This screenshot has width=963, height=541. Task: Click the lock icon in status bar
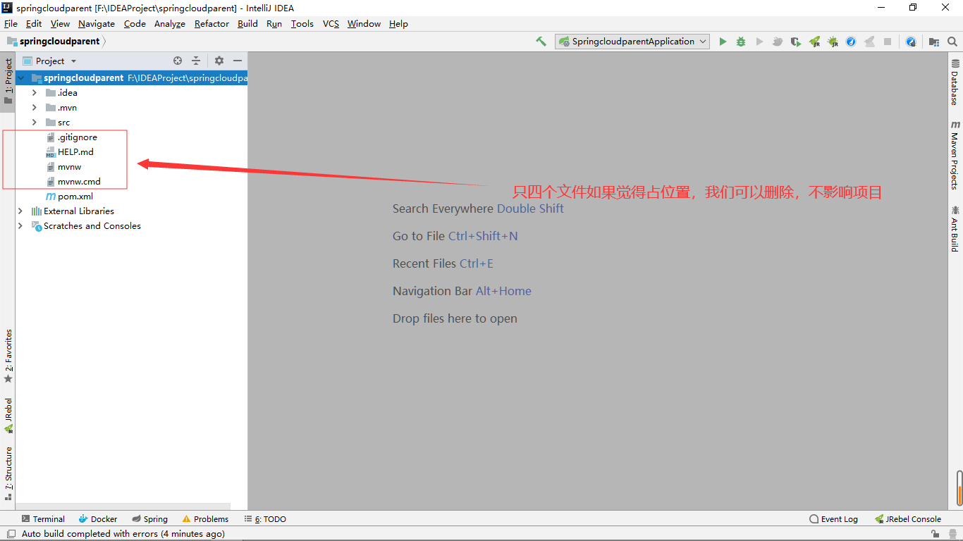(x=935, y=535)
